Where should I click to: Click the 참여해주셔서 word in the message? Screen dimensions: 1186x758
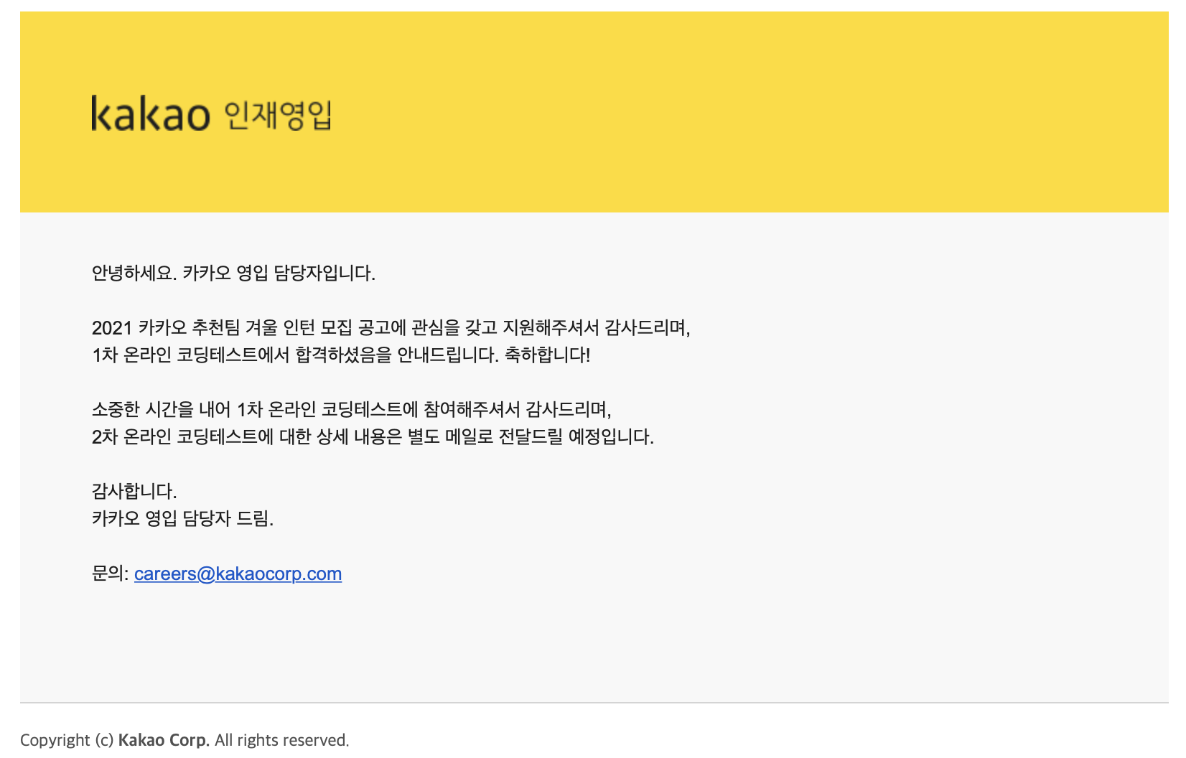pos(472,409)
